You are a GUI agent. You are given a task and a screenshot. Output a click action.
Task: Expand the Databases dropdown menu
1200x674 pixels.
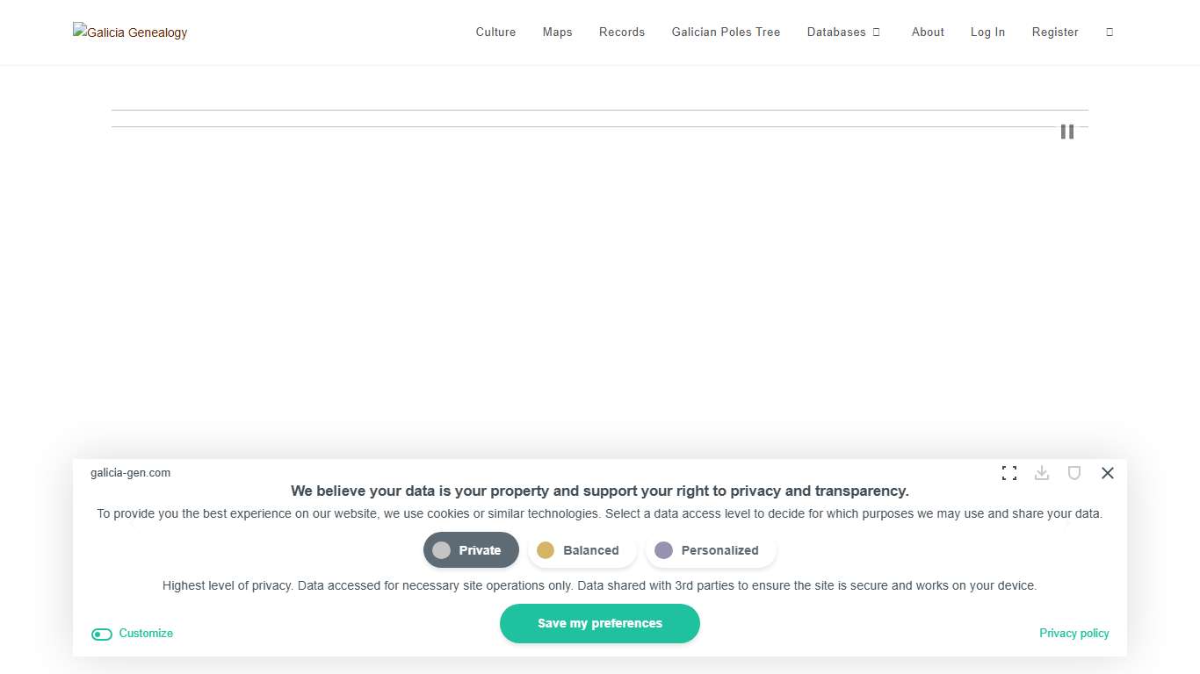(843, 32)
